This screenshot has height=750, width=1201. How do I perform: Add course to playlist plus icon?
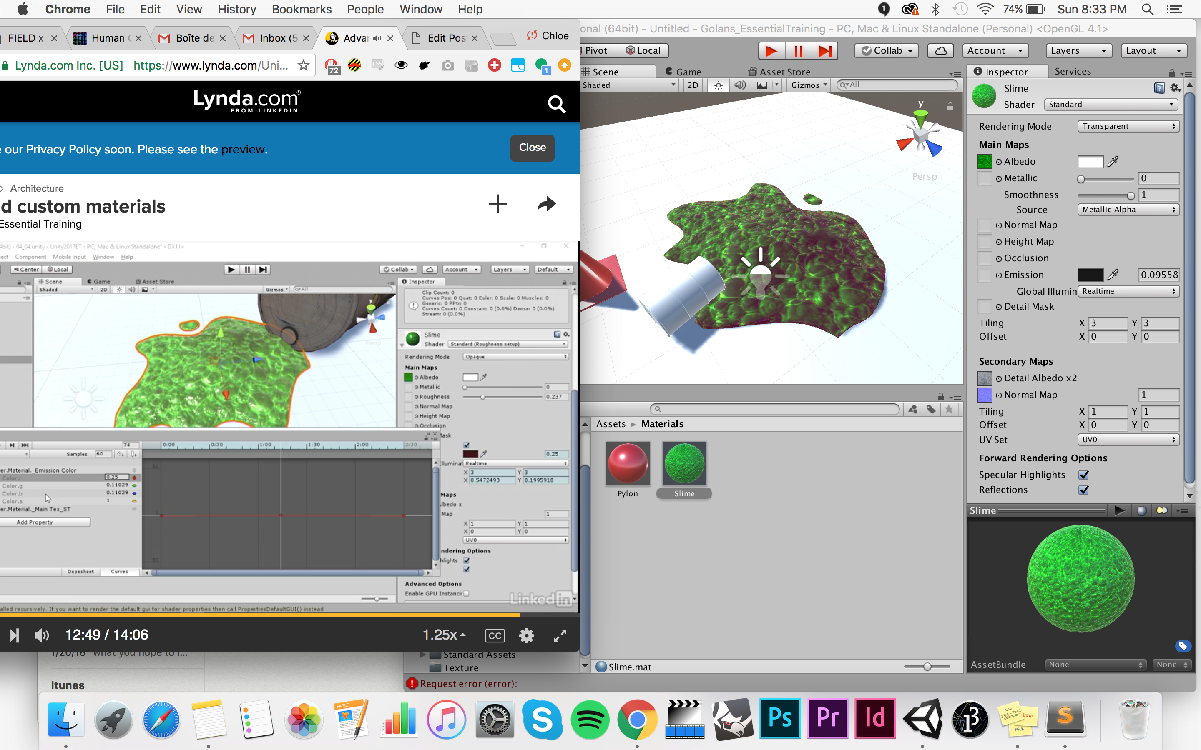(498, 203)
